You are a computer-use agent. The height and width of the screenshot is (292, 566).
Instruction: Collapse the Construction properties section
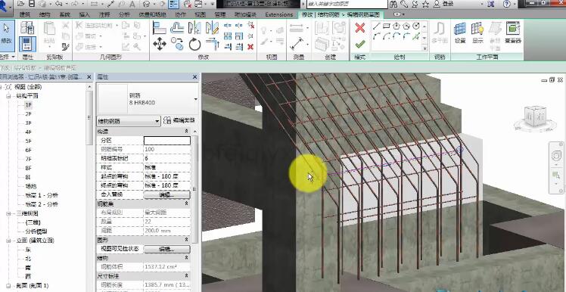tap(187, 132)
